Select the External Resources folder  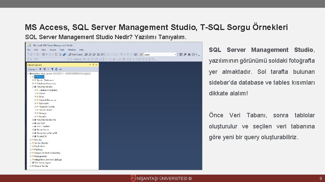[47, 100]
